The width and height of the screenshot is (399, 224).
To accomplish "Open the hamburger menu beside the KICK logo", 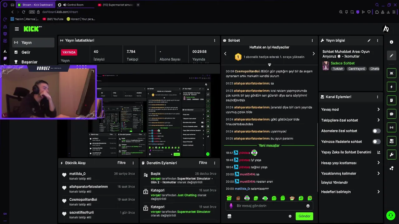I will click(17, 29).
